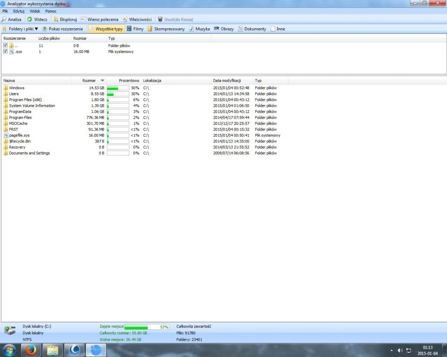Click the disk analyzer taskbar icon
This screenshot has width=447, height=357.
click(96, 350)
